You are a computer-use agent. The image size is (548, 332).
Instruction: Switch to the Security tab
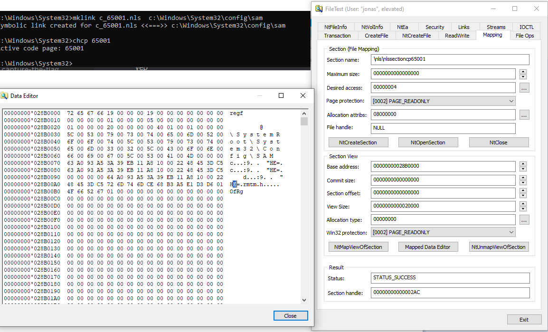pos(435,27)
